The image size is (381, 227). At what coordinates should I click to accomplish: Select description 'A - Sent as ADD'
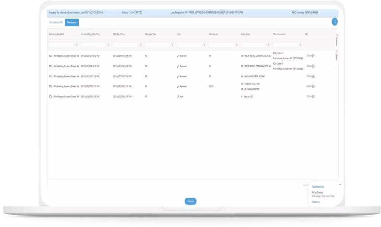[247, 96]
